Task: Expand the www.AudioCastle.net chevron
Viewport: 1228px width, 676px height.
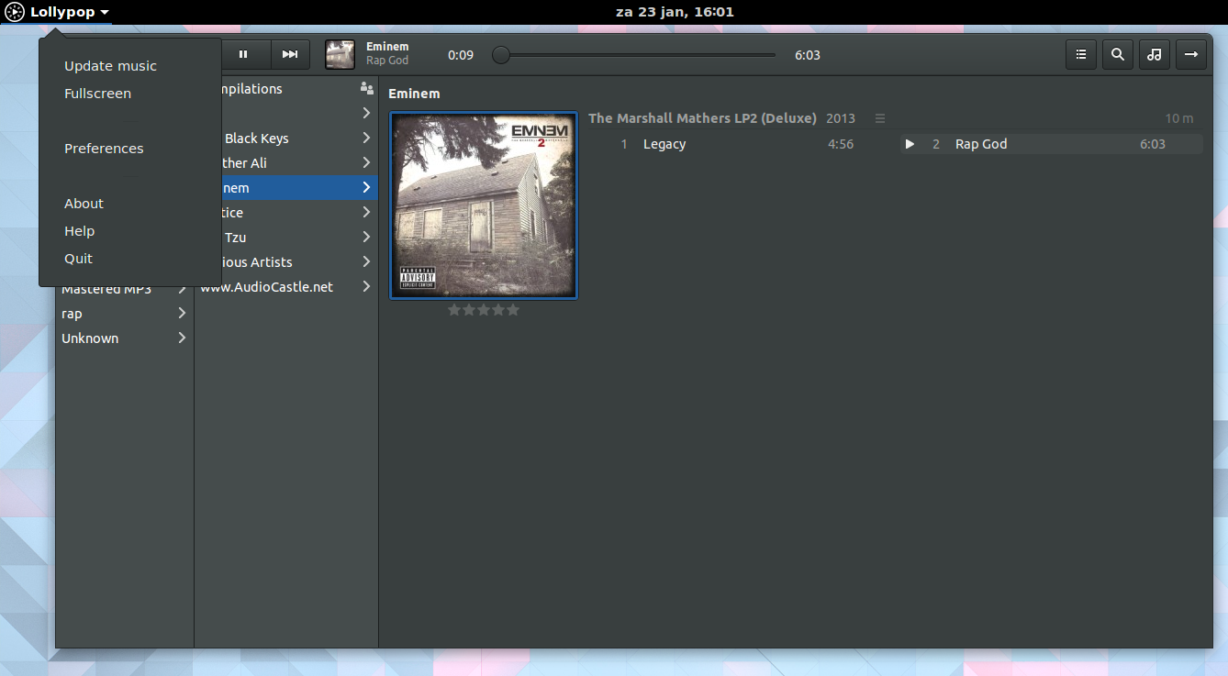Action: (366, 287)
